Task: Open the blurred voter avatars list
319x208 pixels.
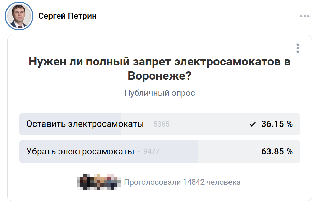Action: tap(98, 182)
